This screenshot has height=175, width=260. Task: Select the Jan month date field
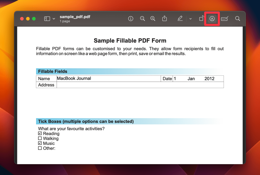[191, 79]
